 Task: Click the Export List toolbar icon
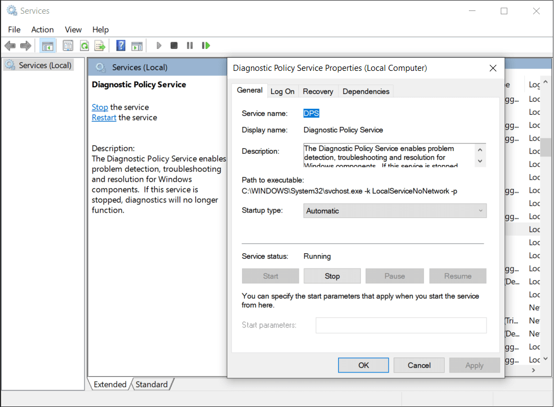coord(99,46)
